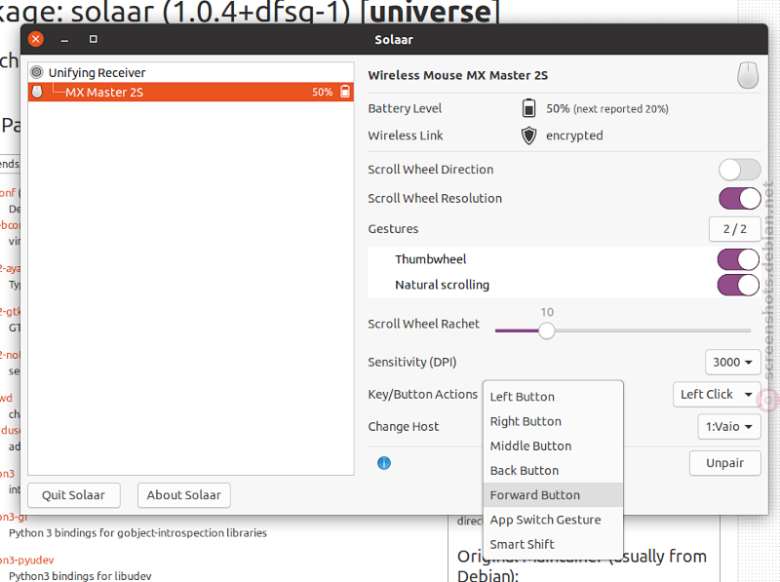The image size is (780, 582).
Task: Click "Python 3 bindings for gobject-introspection libraries" in browser page
Action: tap(137, 533)
